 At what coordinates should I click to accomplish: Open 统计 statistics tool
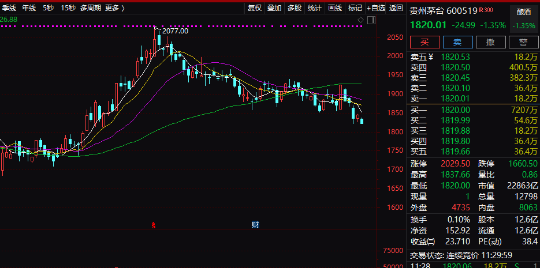tap(314, 8)
